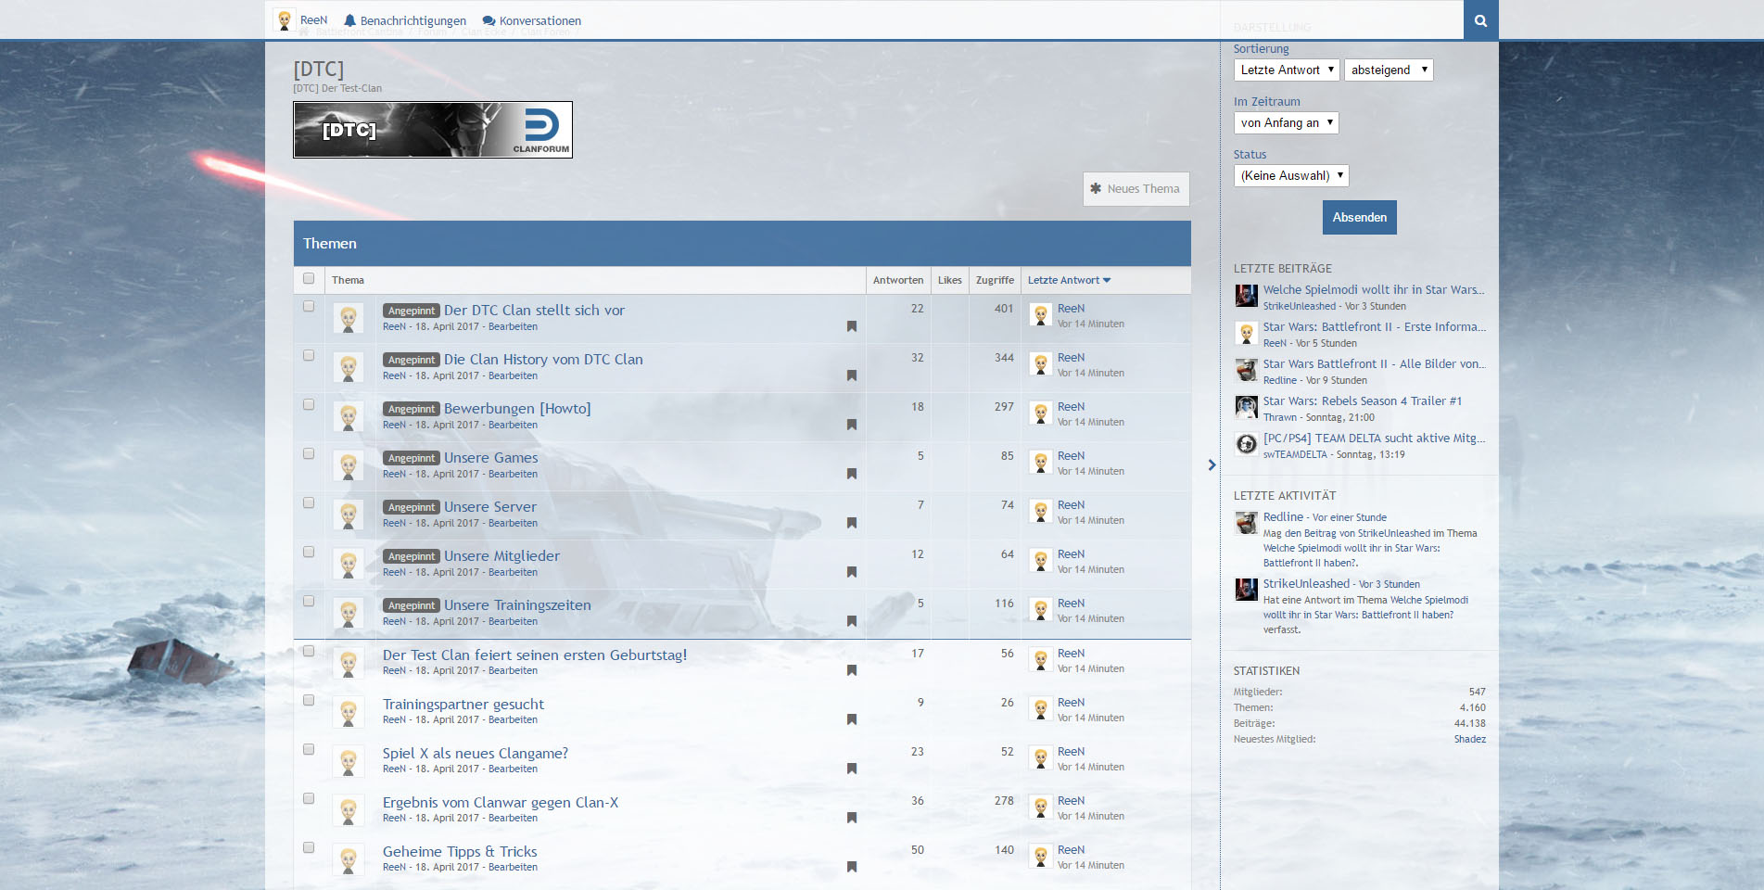Sort threads by Antworten column
The width and height of the screenshot is (1764, 890).
click(897, 280)
